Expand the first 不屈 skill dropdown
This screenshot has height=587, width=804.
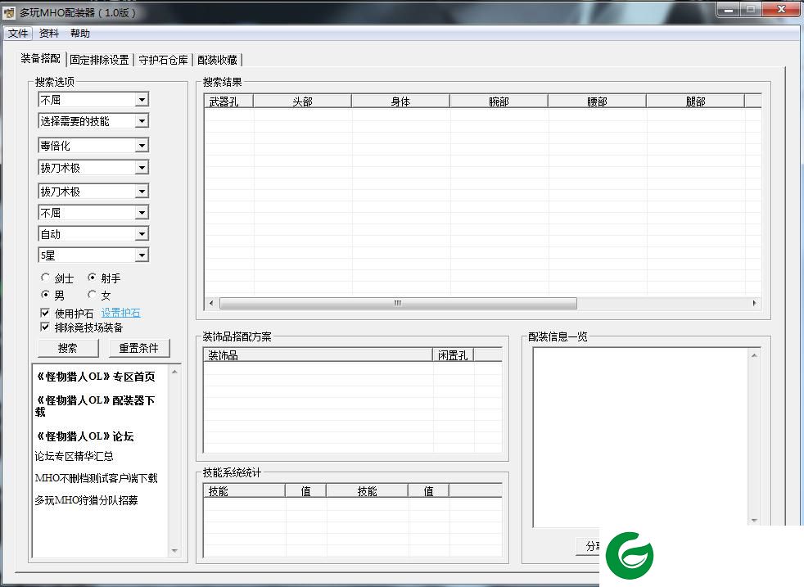pos(142,99)
